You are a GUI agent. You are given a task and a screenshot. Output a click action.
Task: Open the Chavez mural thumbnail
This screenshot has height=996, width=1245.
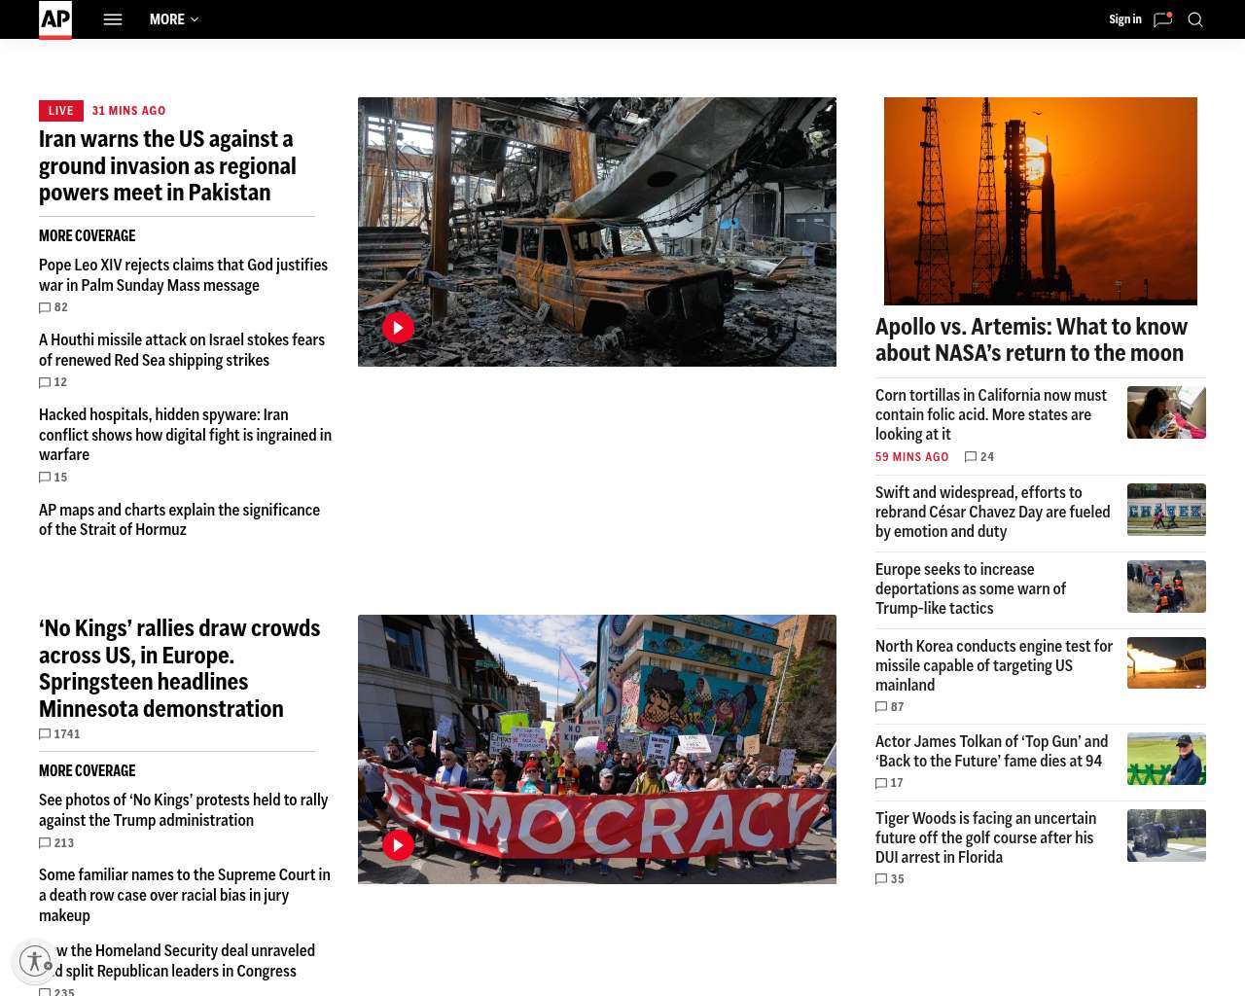(1166, 510)
